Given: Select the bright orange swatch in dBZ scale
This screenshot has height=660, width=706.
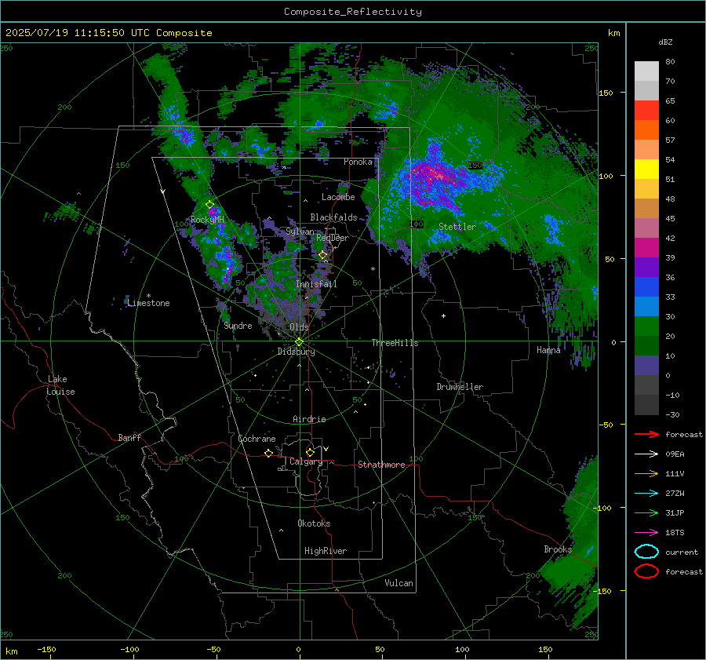Looking at the screenshot, I should tap(646, 130).
